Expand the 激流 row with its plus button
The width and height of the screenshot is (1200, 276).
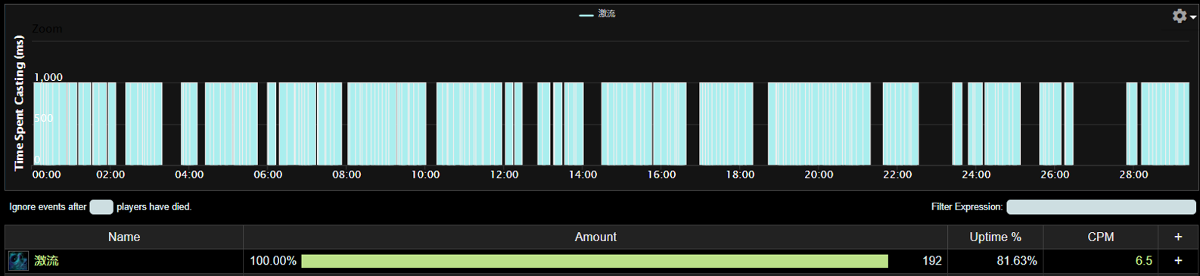1178,261
